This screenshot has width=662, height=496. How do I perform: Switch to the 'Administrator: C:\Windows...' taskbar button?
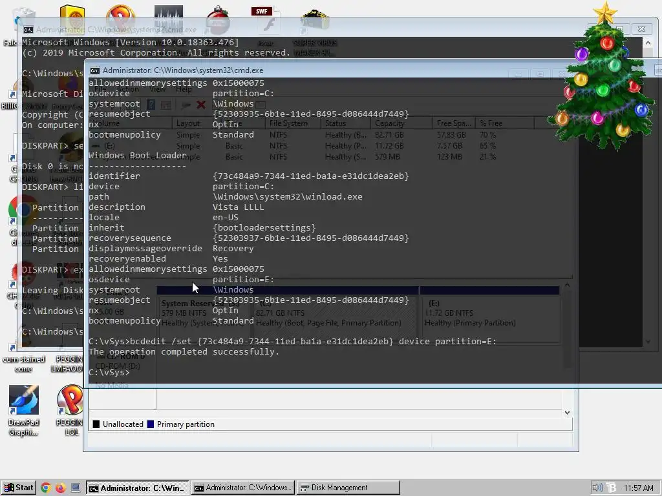tap(243, 488)
